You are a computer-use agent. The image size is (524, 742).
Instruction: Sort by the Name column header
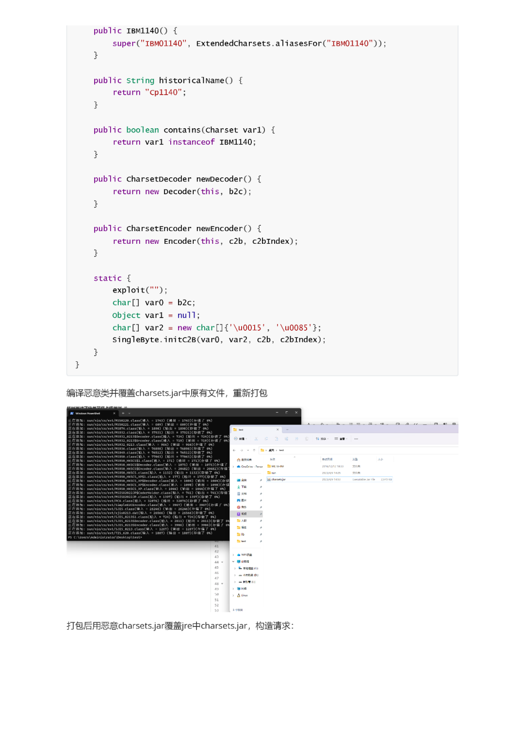pos(273,459)
